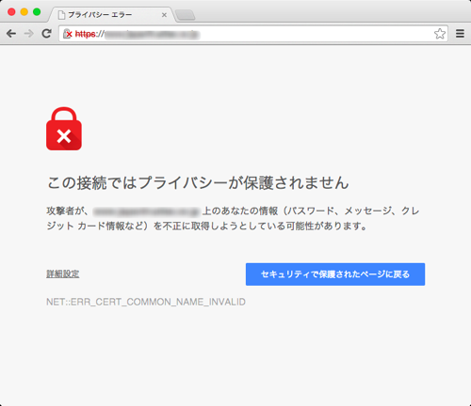Minimize the window with the yellow button

pyautogui.click(x=24, y=12)
